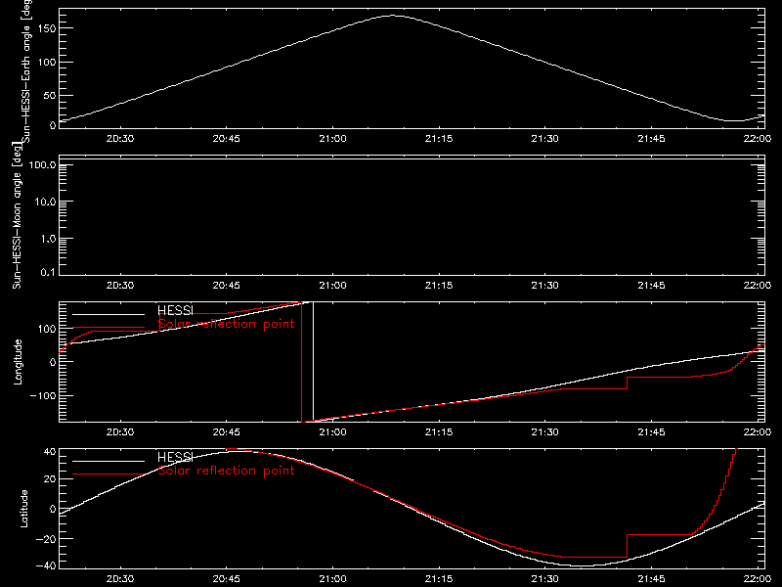Click the 1.0 tick label on Moon angle axis
Screen dimensions: 782x587
pos(48,239)
